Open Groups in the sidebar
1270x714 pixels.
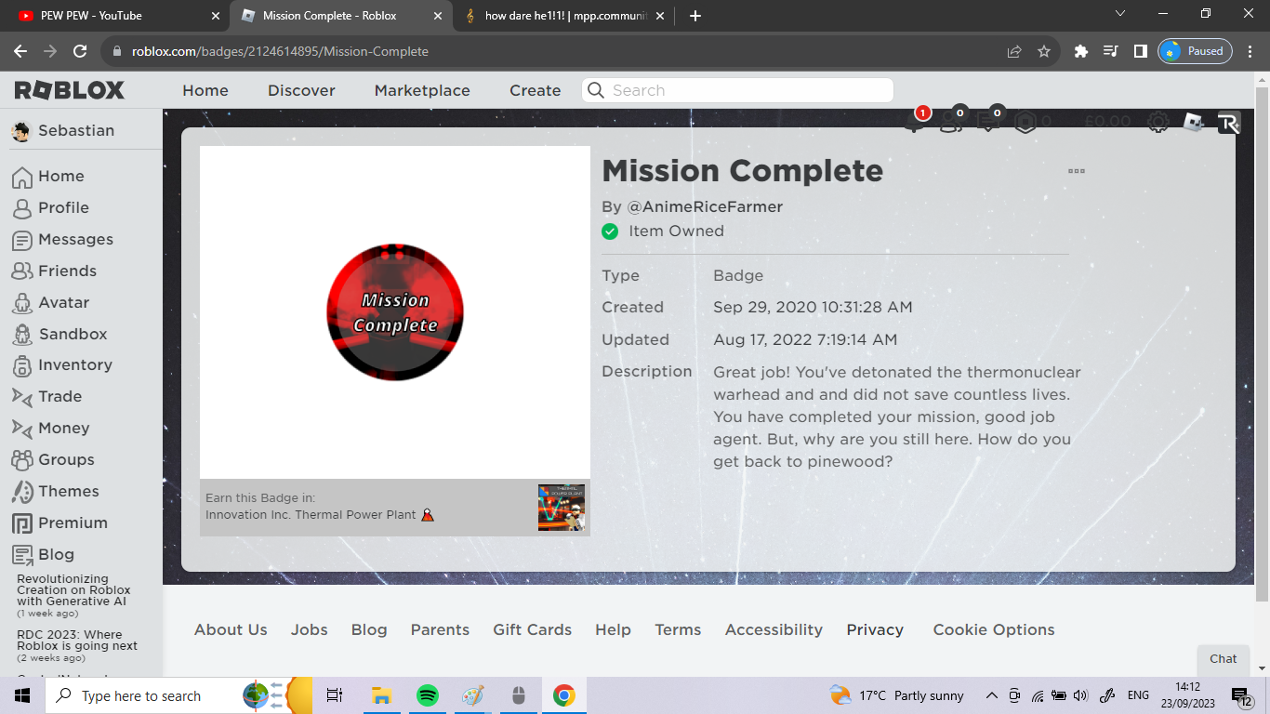point(53,460)
